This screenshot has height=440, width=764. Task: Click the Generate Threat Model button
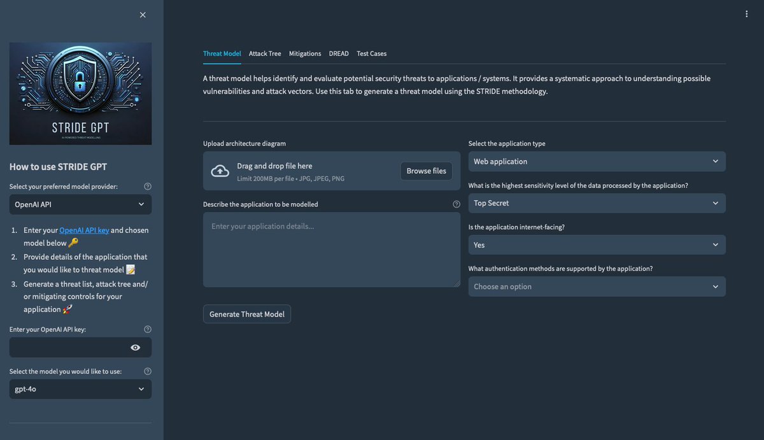[247, 314]
